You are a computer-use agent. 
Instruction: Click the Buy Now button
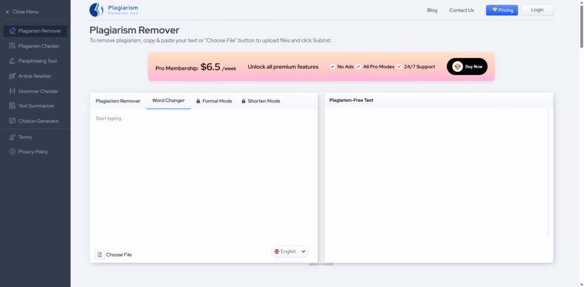coord(467,67)
